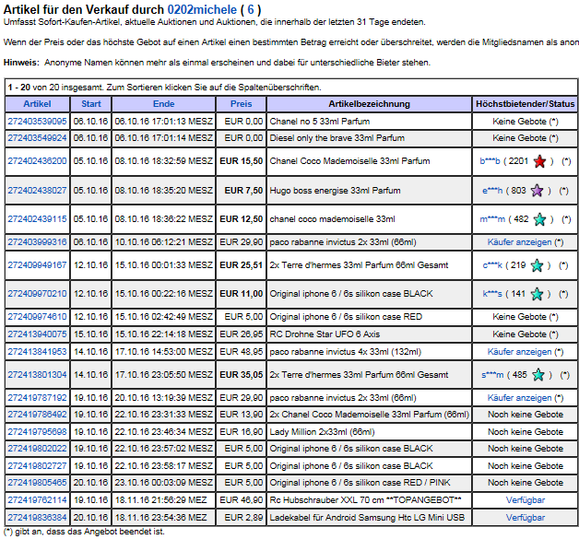Open bidder m***m profile
Viewport: 579px width, 539px height.
pyautogui.click(x=492, y=219)
